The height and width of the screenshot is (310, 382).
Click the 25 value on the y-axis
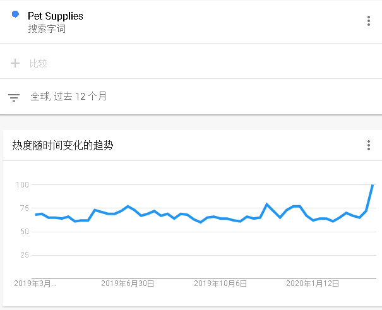click(25, 255)
